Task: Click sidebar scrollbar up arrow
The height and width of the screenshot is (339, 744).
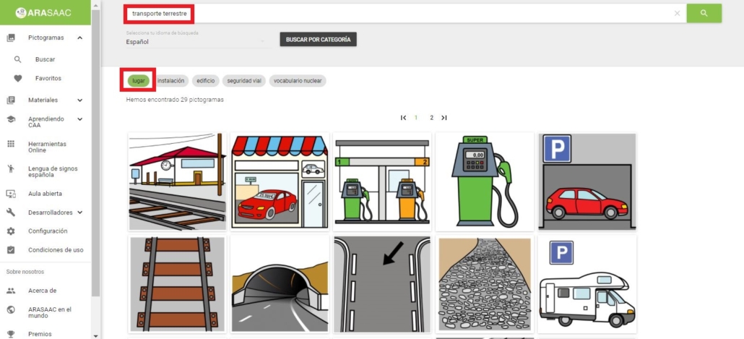Action: point(96,6)
